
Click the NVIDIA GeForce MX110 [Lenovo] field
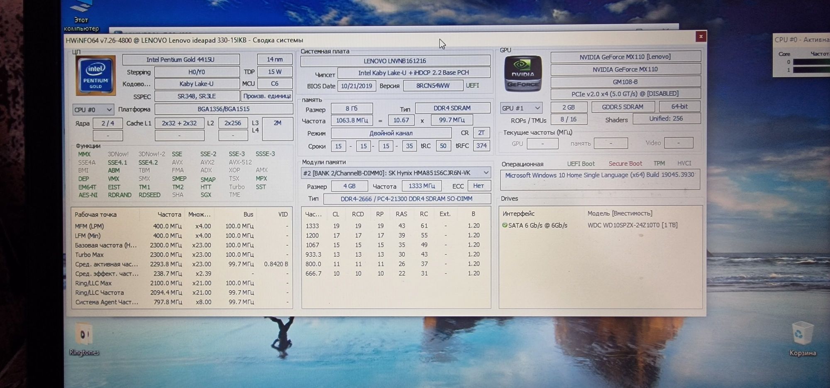(x=625, y=57)
